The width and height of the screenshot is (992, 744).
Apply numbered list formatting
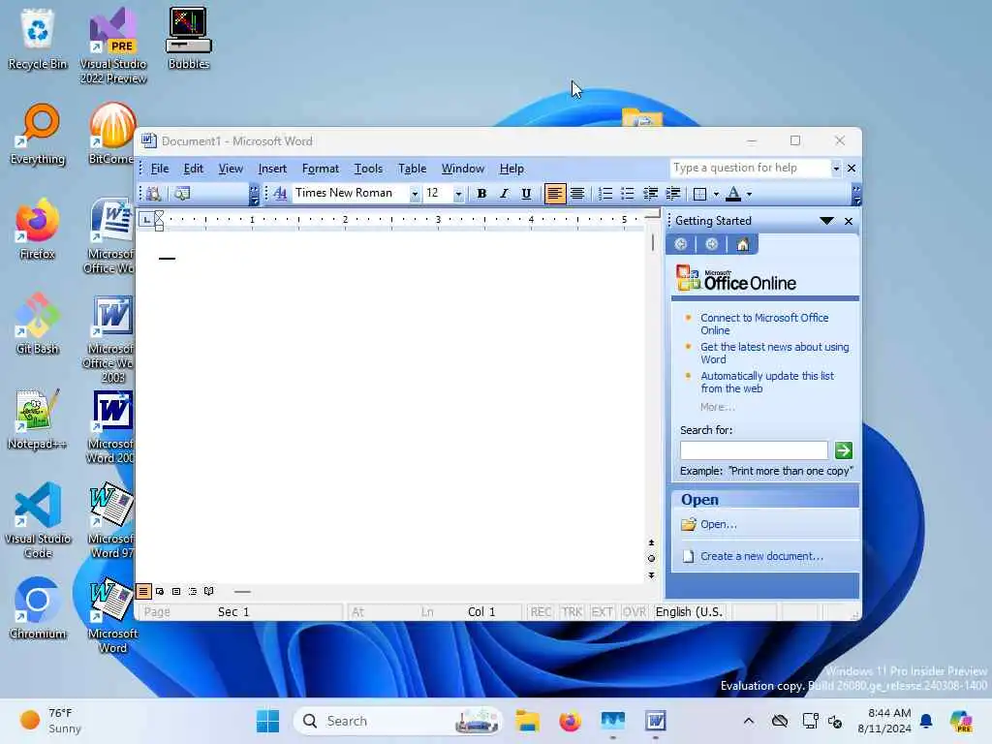coord(605,194)
